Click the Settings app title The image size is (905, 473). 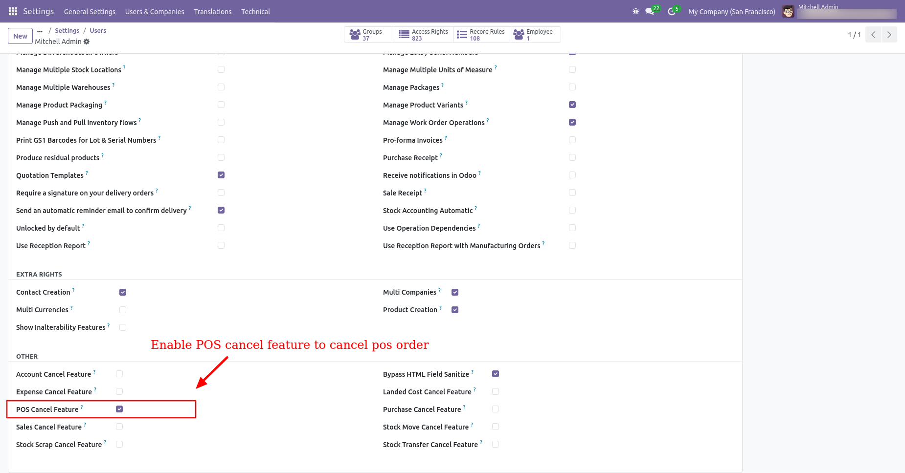(38, 11)
